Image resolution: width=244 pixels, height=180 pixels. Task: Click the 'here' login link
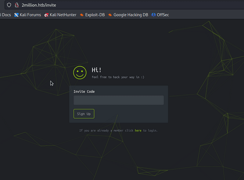coord(138,130)
